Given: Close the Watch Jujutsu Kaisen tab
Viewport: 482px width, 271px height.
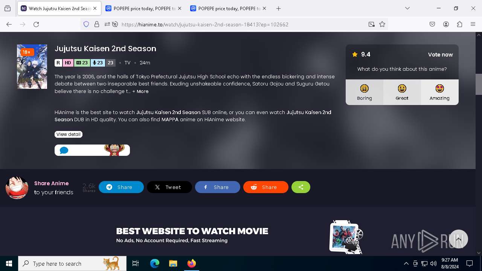Looking at the screenshot, I should (x=95, y=8).
